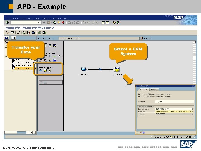Click the Create new session icon

pos(103,23)
